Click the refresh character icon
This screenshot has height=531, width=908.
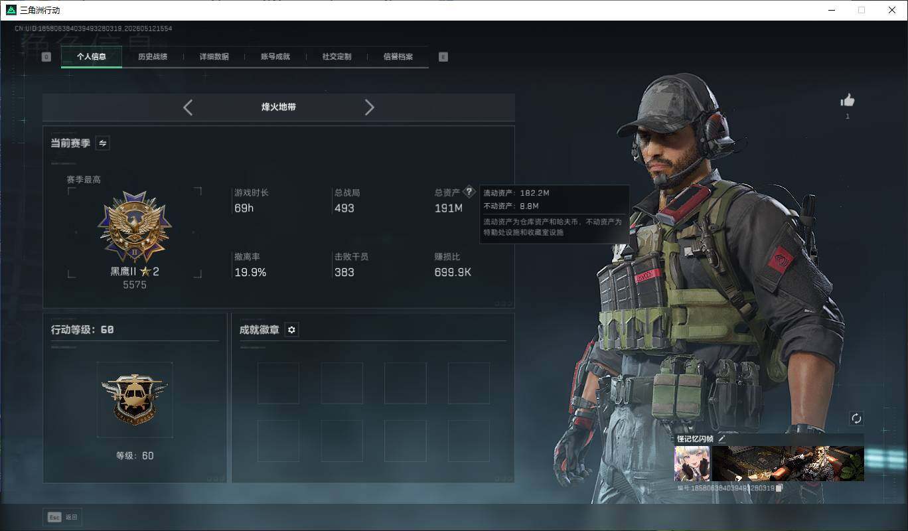tap(856, 418)
